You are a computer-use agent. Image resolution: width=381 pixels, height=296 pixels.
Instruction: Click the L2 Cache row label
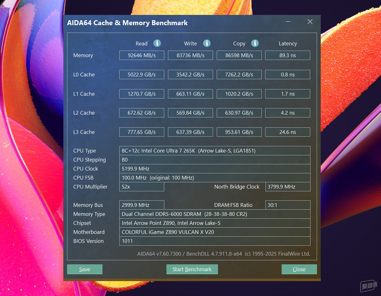pyautogui.click(x=84, y=113)
